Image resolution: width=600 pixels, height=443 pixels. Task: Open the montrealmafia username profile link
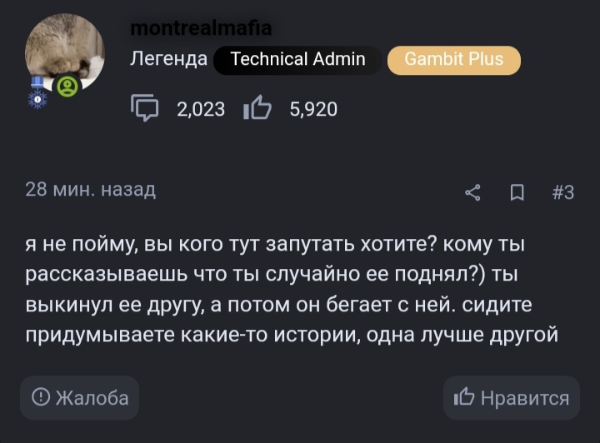click(x=201, y=29)
